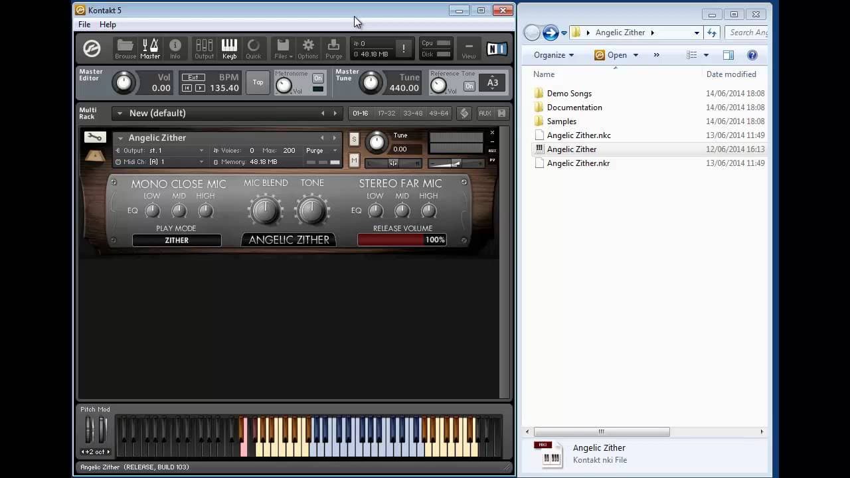850x478 pixels.
Task: Show the Info pane
Action: [175, 48]
